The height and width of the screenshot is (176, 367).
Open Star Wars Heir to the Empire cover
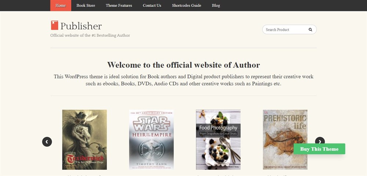tap(152, 140)
